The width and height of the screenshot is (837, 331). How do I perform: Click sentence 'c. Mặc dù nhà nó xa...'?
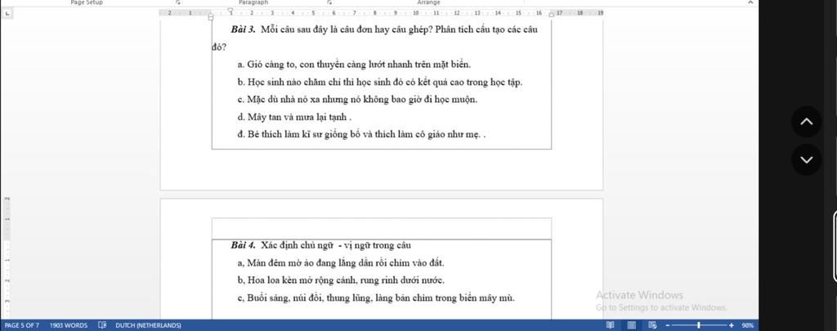pos(357,100)
